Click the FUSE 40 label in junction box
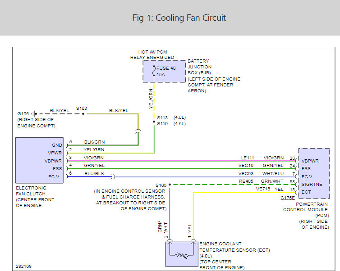 point(166,68)
